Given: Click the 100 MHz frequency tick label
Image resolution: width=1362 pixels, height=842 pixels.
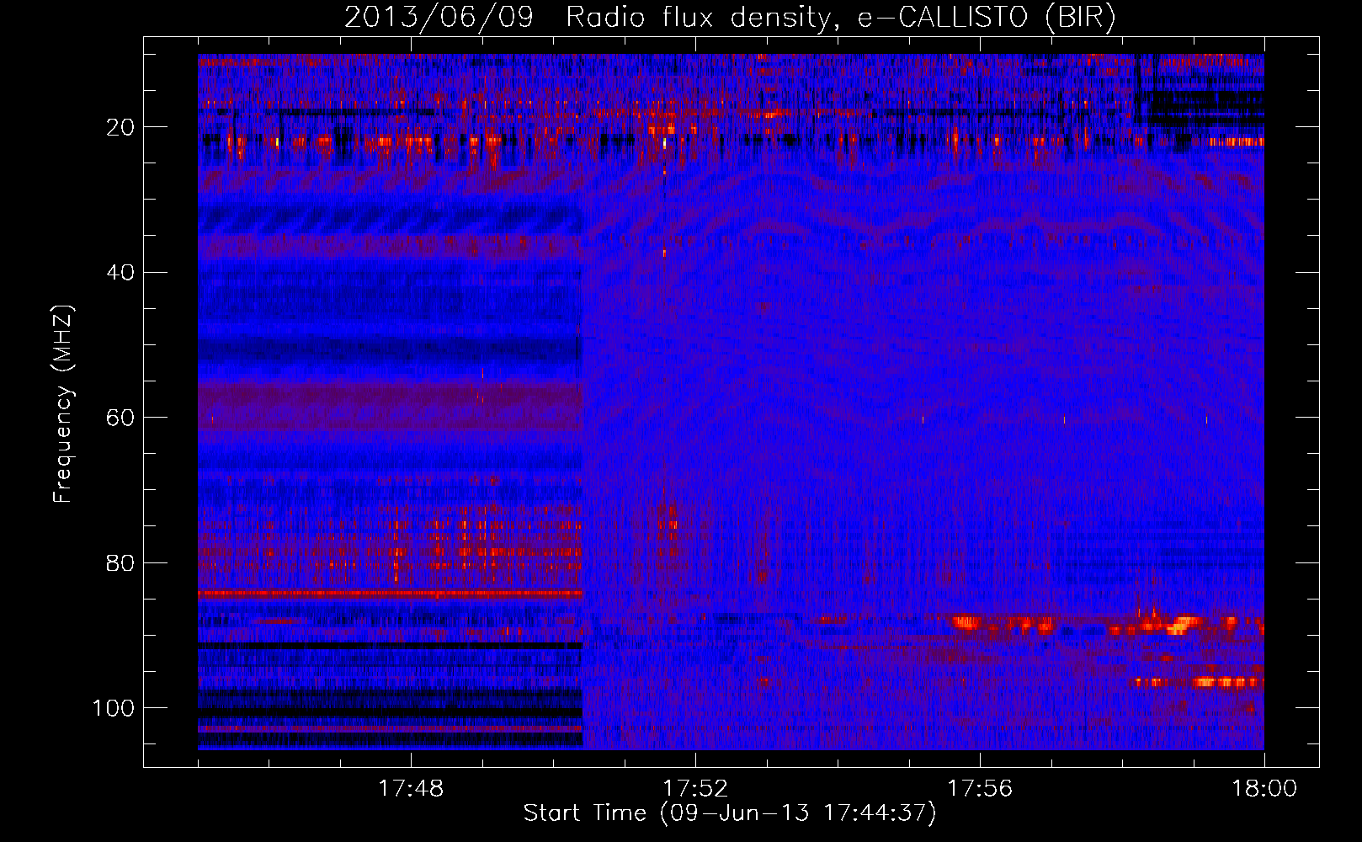Looking at the screenshot, I should tap(114, 708).
